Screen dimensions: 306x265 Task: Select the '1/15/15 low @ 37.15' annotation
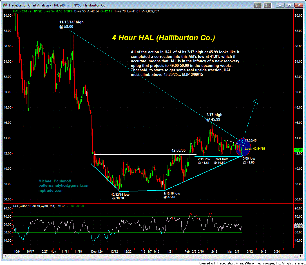(172, 195)
